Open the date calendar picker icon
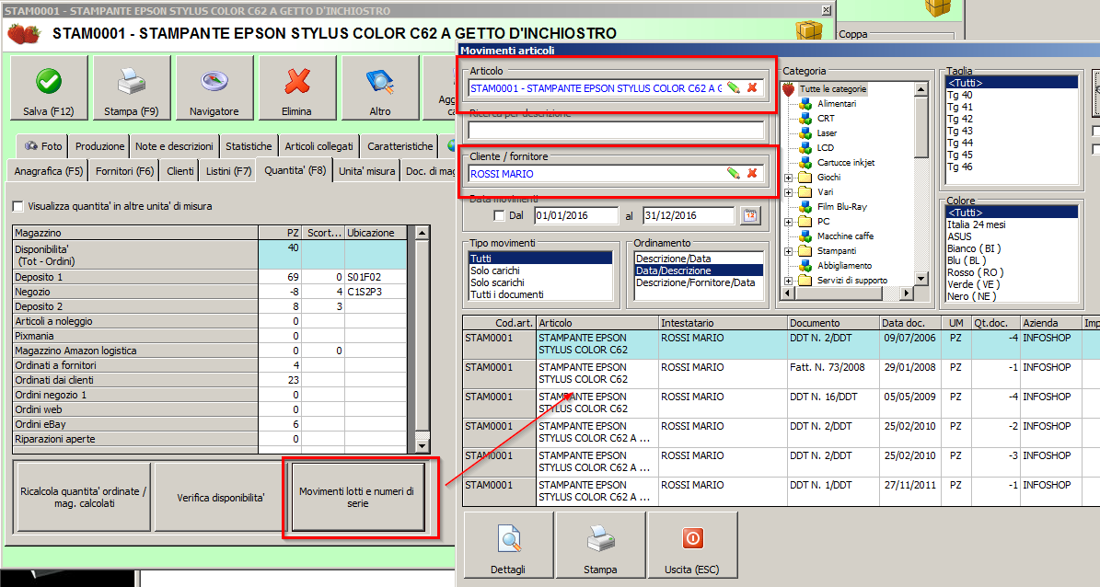 pos(750,215)
